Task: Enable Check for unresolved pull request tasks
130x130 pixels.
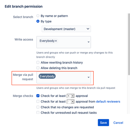Action: (x=38, y=113)
